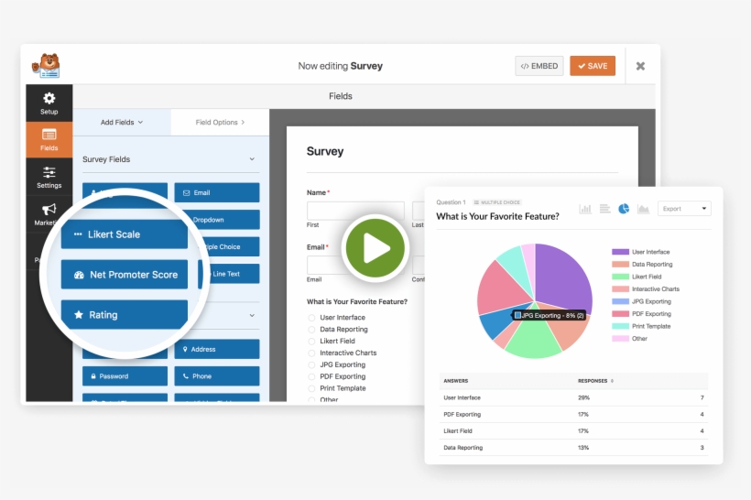Click the JPG Exporting pie chart tooltip
Screen dimensions: 751x500
[549, 315]
